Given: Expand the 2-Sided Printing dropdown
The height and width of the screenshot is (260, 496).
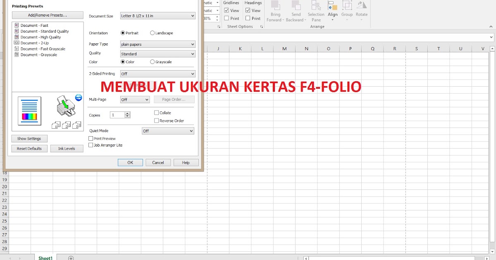Looking at the screenshot, I should click(193, 73).
